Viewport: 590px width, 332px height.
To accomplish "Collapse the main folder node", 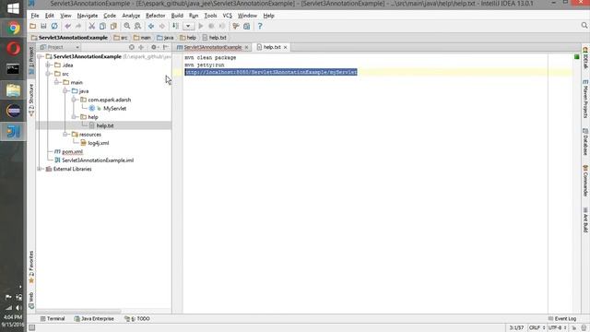I will (57, 82).
